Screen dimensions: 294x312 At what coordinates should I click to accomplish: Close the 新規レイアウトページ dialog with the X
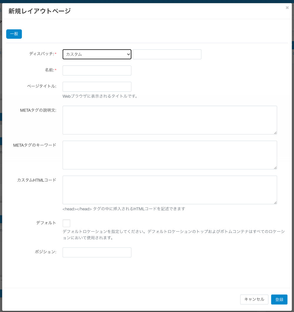click(287, 8)
